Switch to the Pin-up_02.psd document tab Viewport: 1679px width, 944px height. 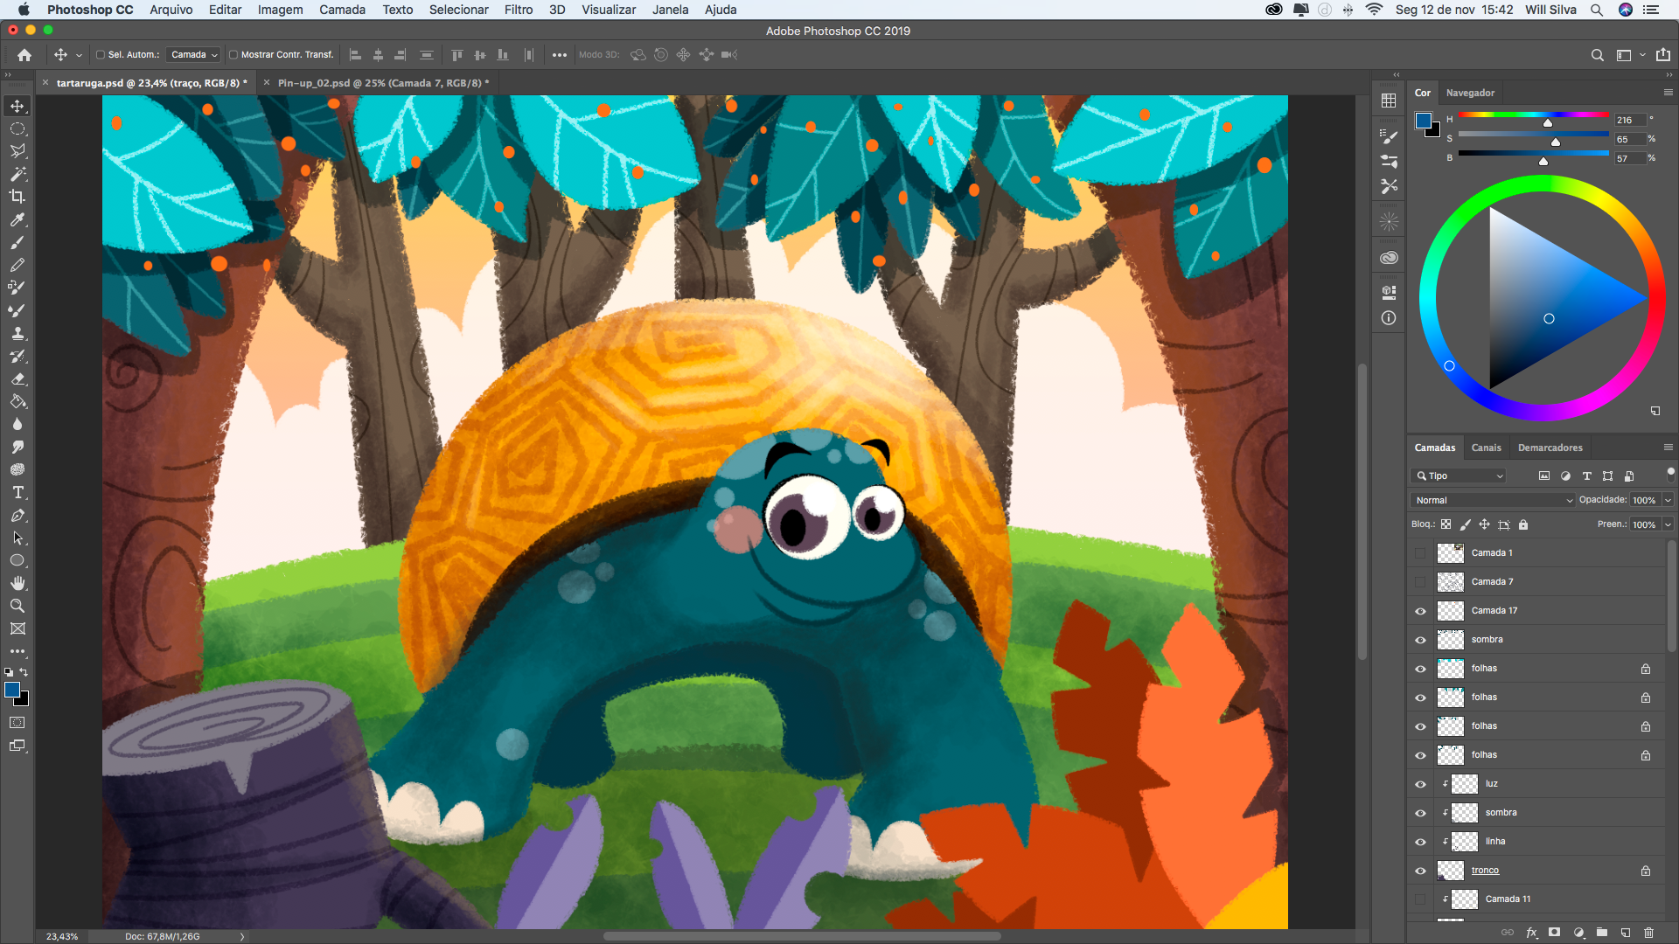(383, 83)
